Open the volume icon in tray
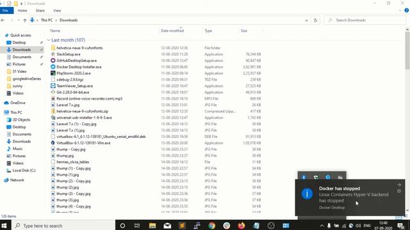This screenshot has width=410, height=230. click(358, 226)
